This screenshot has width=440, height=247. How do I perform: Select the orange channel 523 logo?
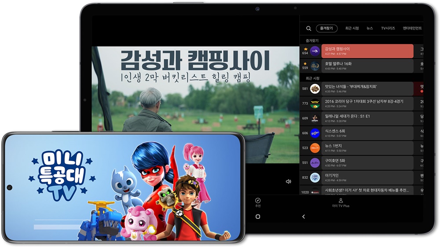point(315,148)
